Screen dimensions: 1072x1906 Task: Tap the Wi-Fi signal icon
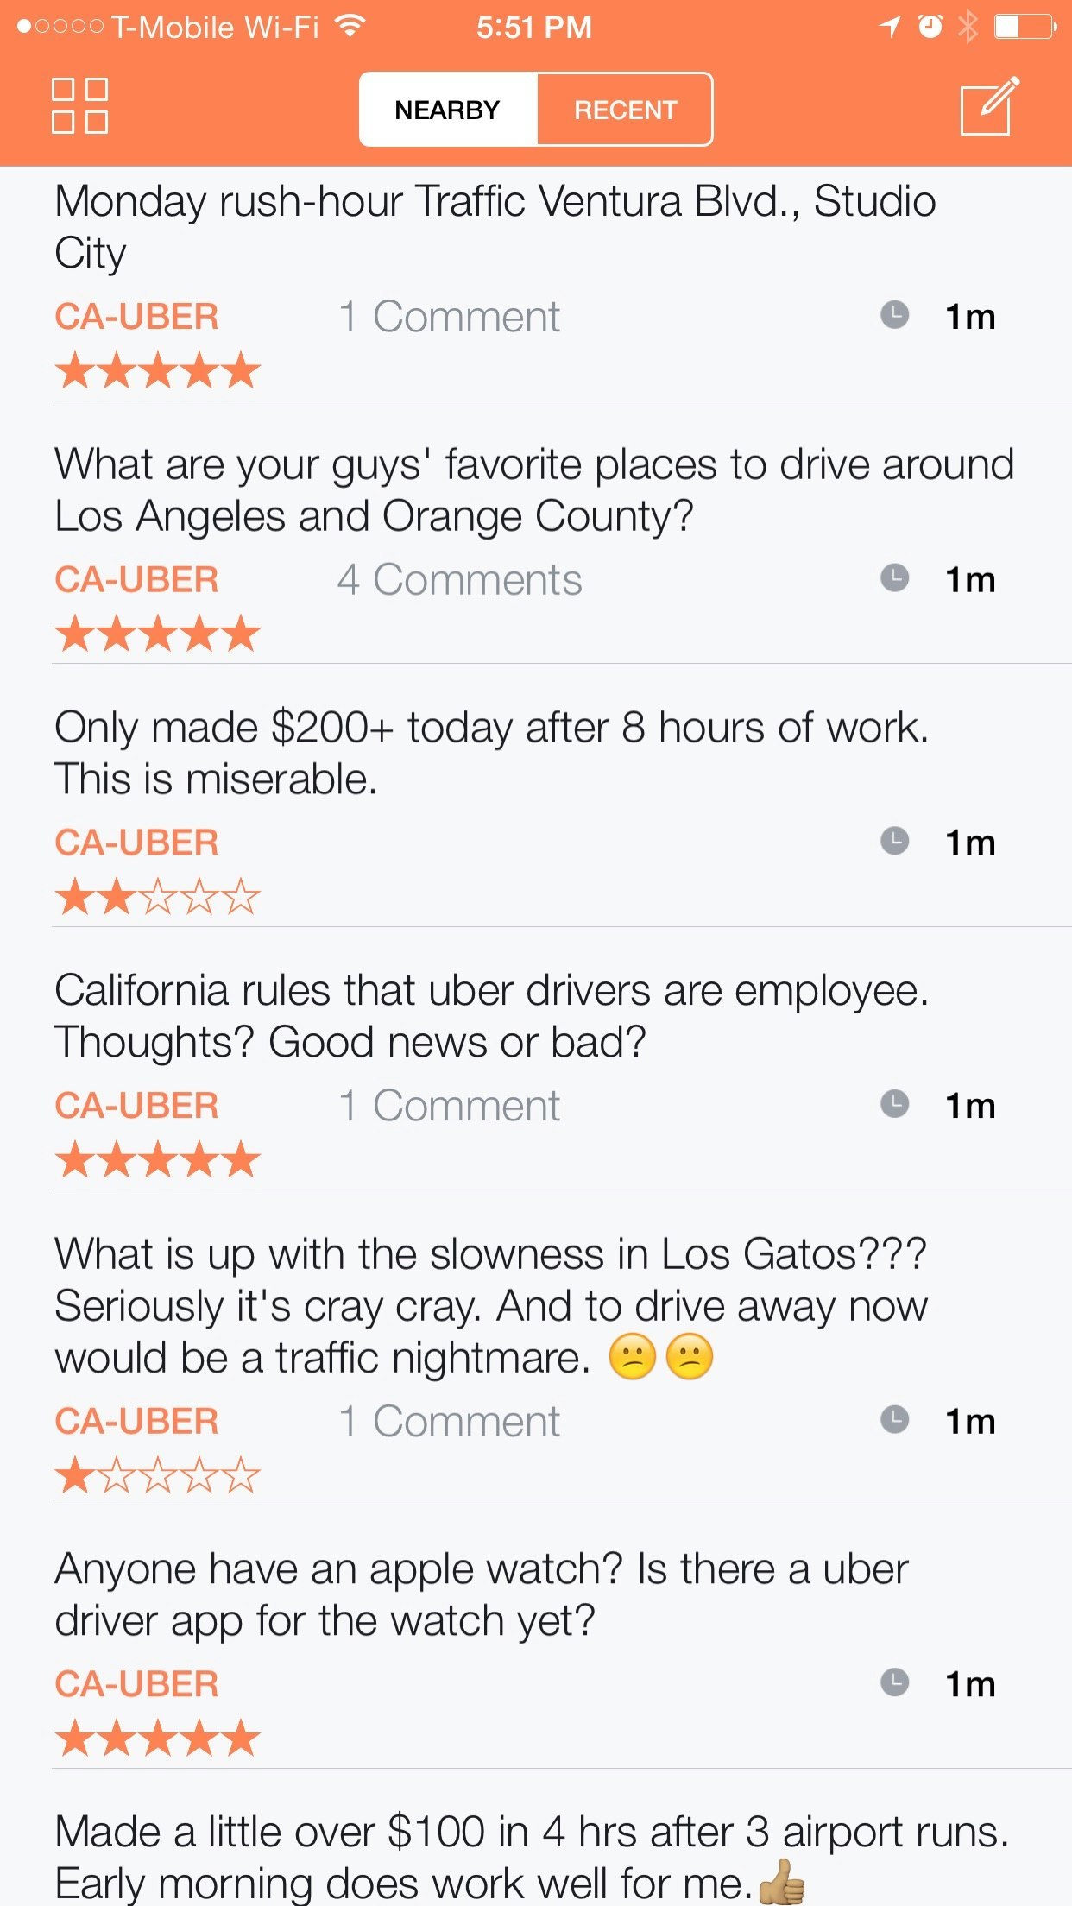(349, 27)
